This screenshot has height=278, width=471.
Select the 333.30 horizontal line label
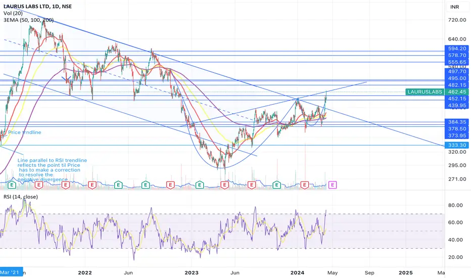pyautogui.click(x=457, y=145)
